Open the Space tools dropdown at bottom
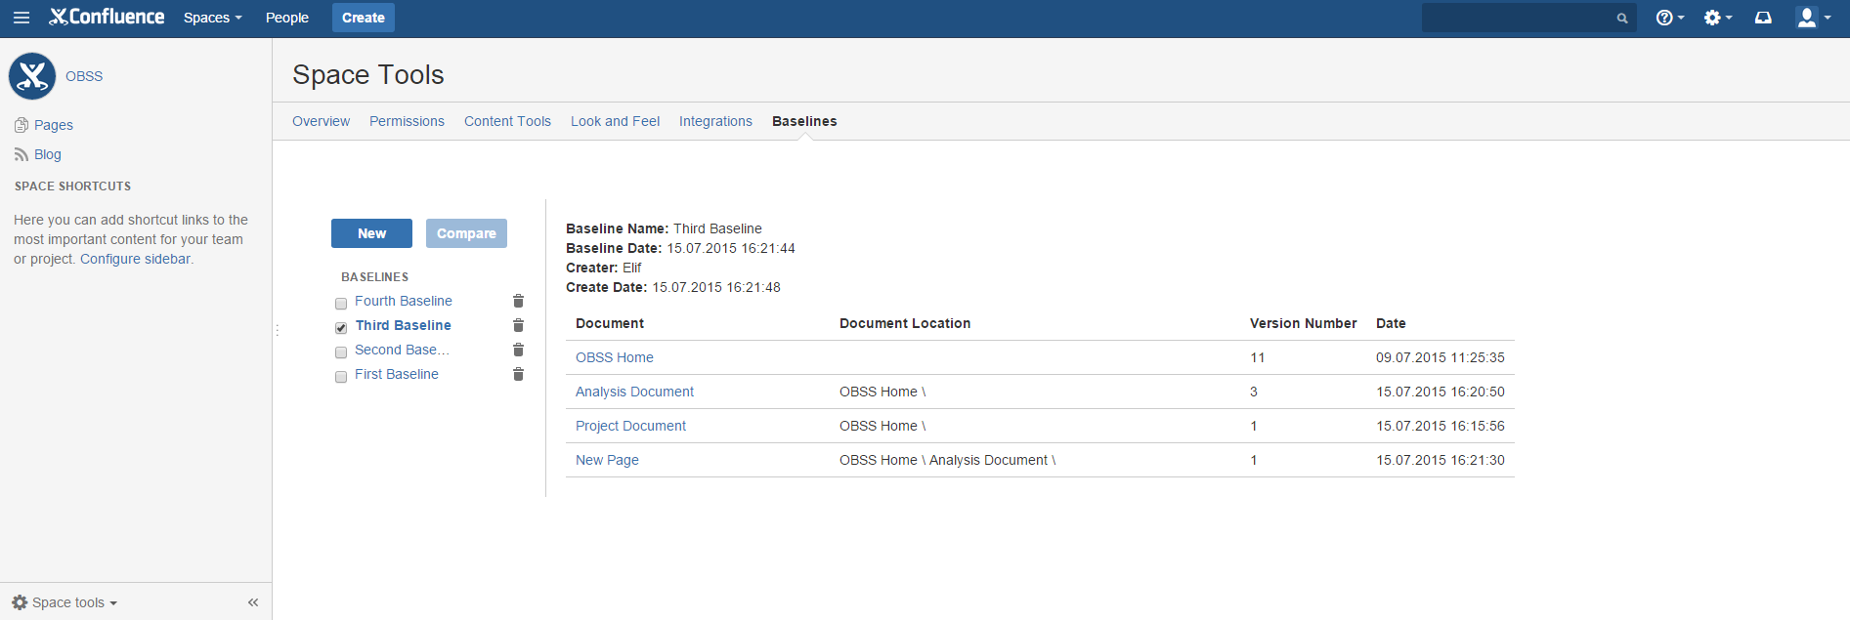1850x620 pixels. coord(65,602)
